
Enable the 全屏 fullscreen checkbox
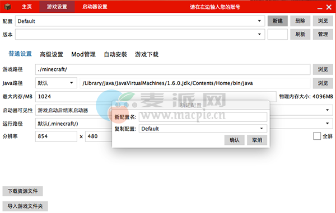(317, 136)
